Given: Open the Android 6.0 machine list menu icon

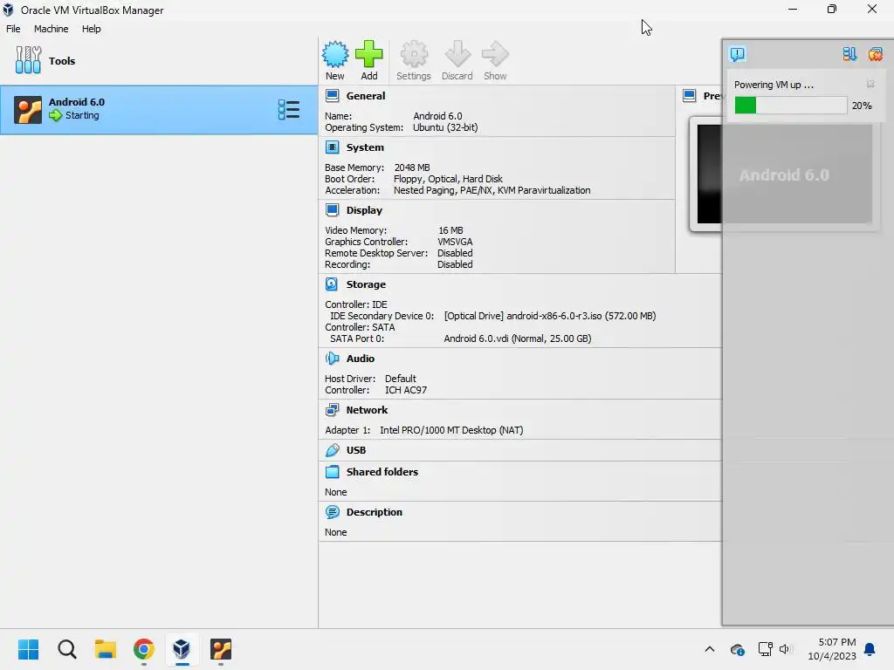Looking at the screenshot, I should point(288,110).
